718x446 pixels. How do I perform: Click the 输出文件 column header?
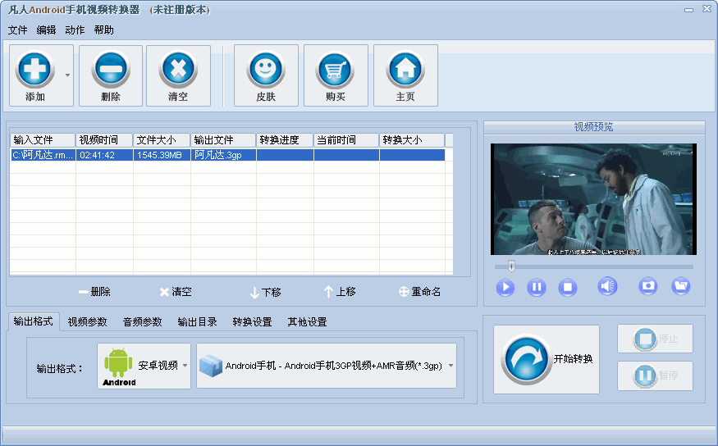(x=223, y=140)
